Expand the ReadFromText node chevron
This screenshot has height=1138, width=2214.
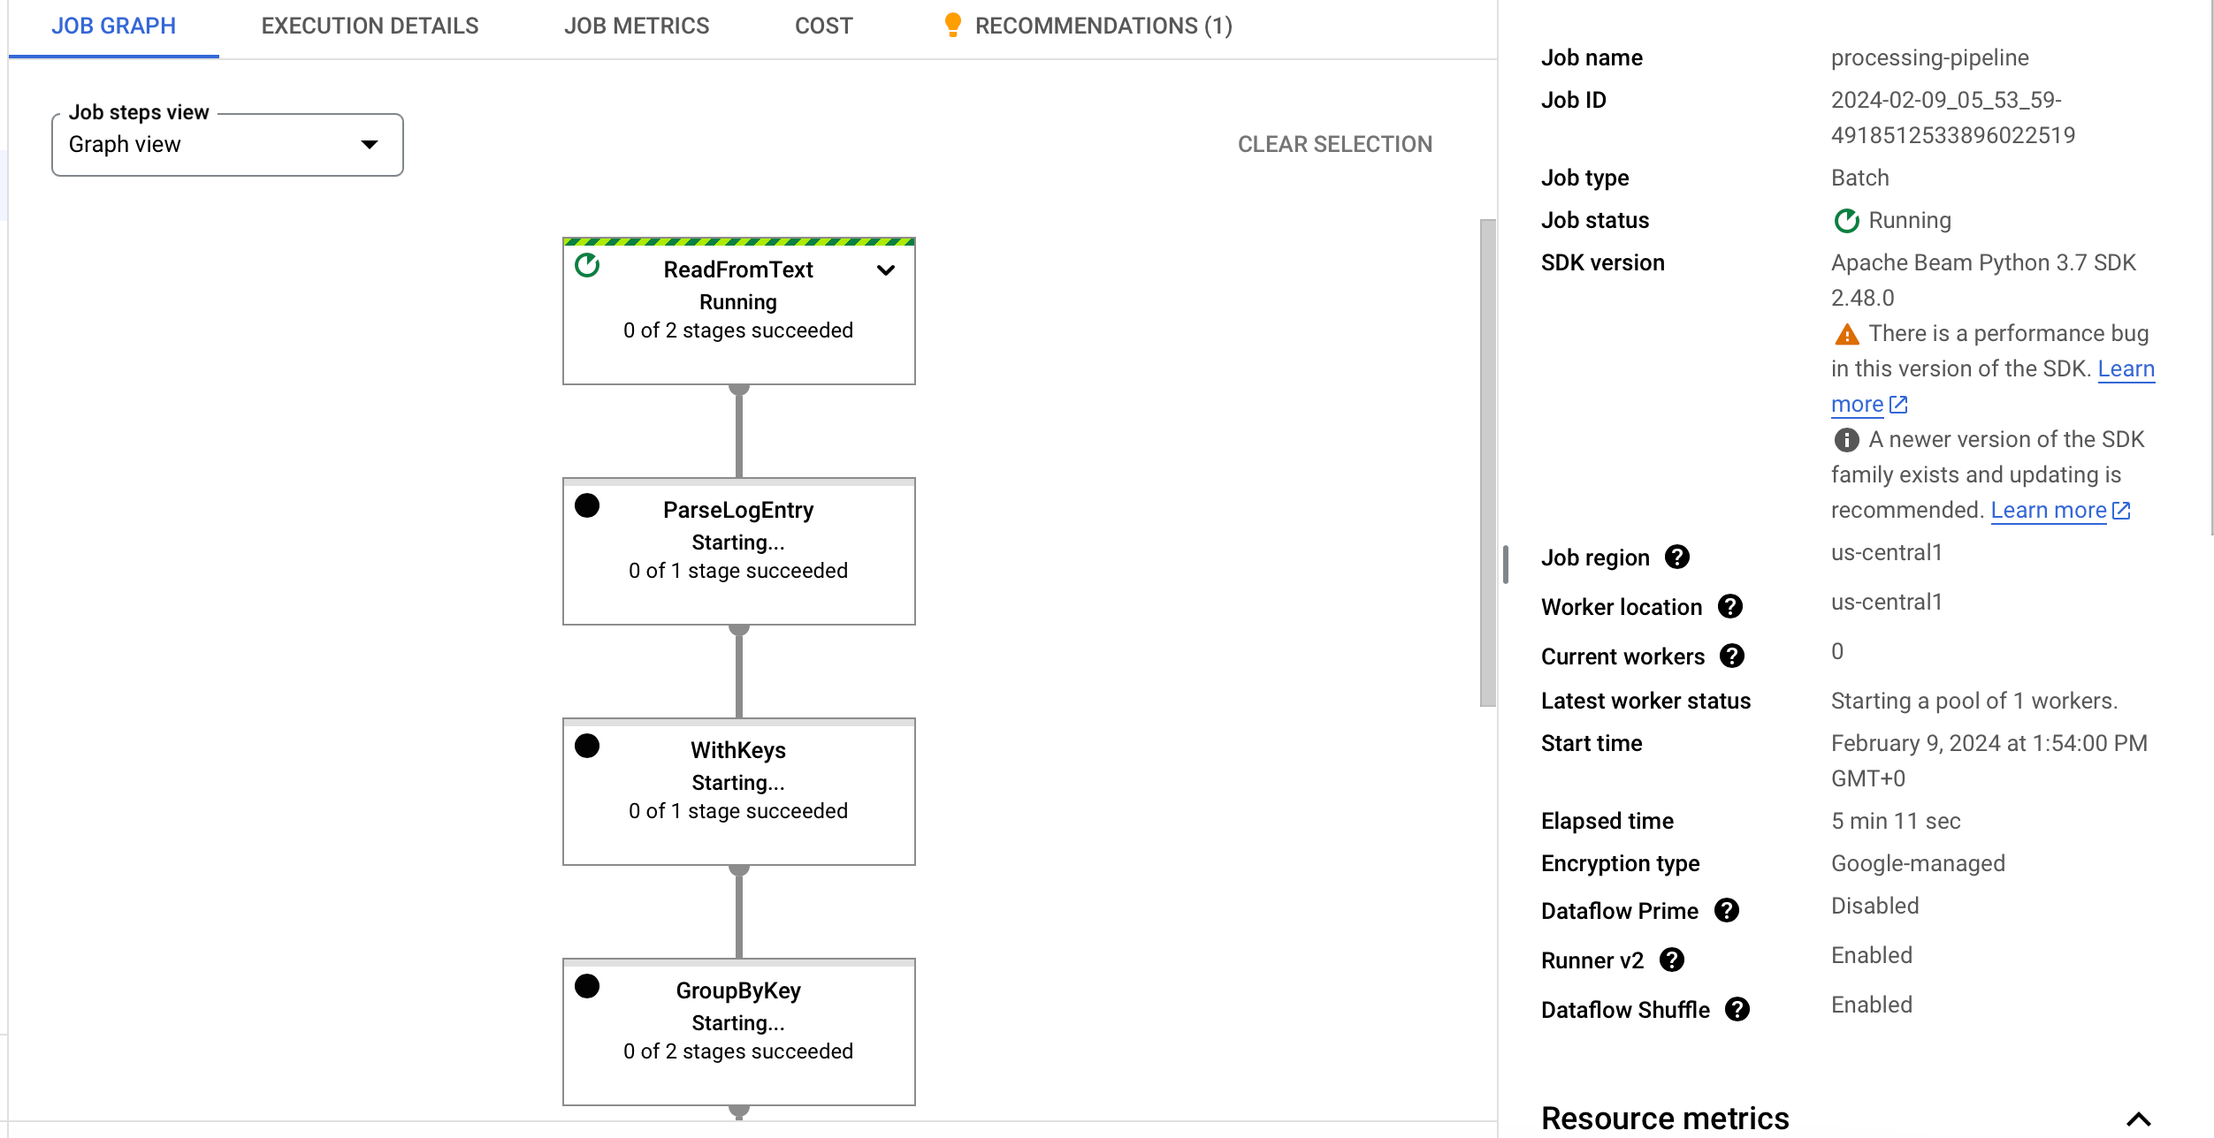click(886, 270)
